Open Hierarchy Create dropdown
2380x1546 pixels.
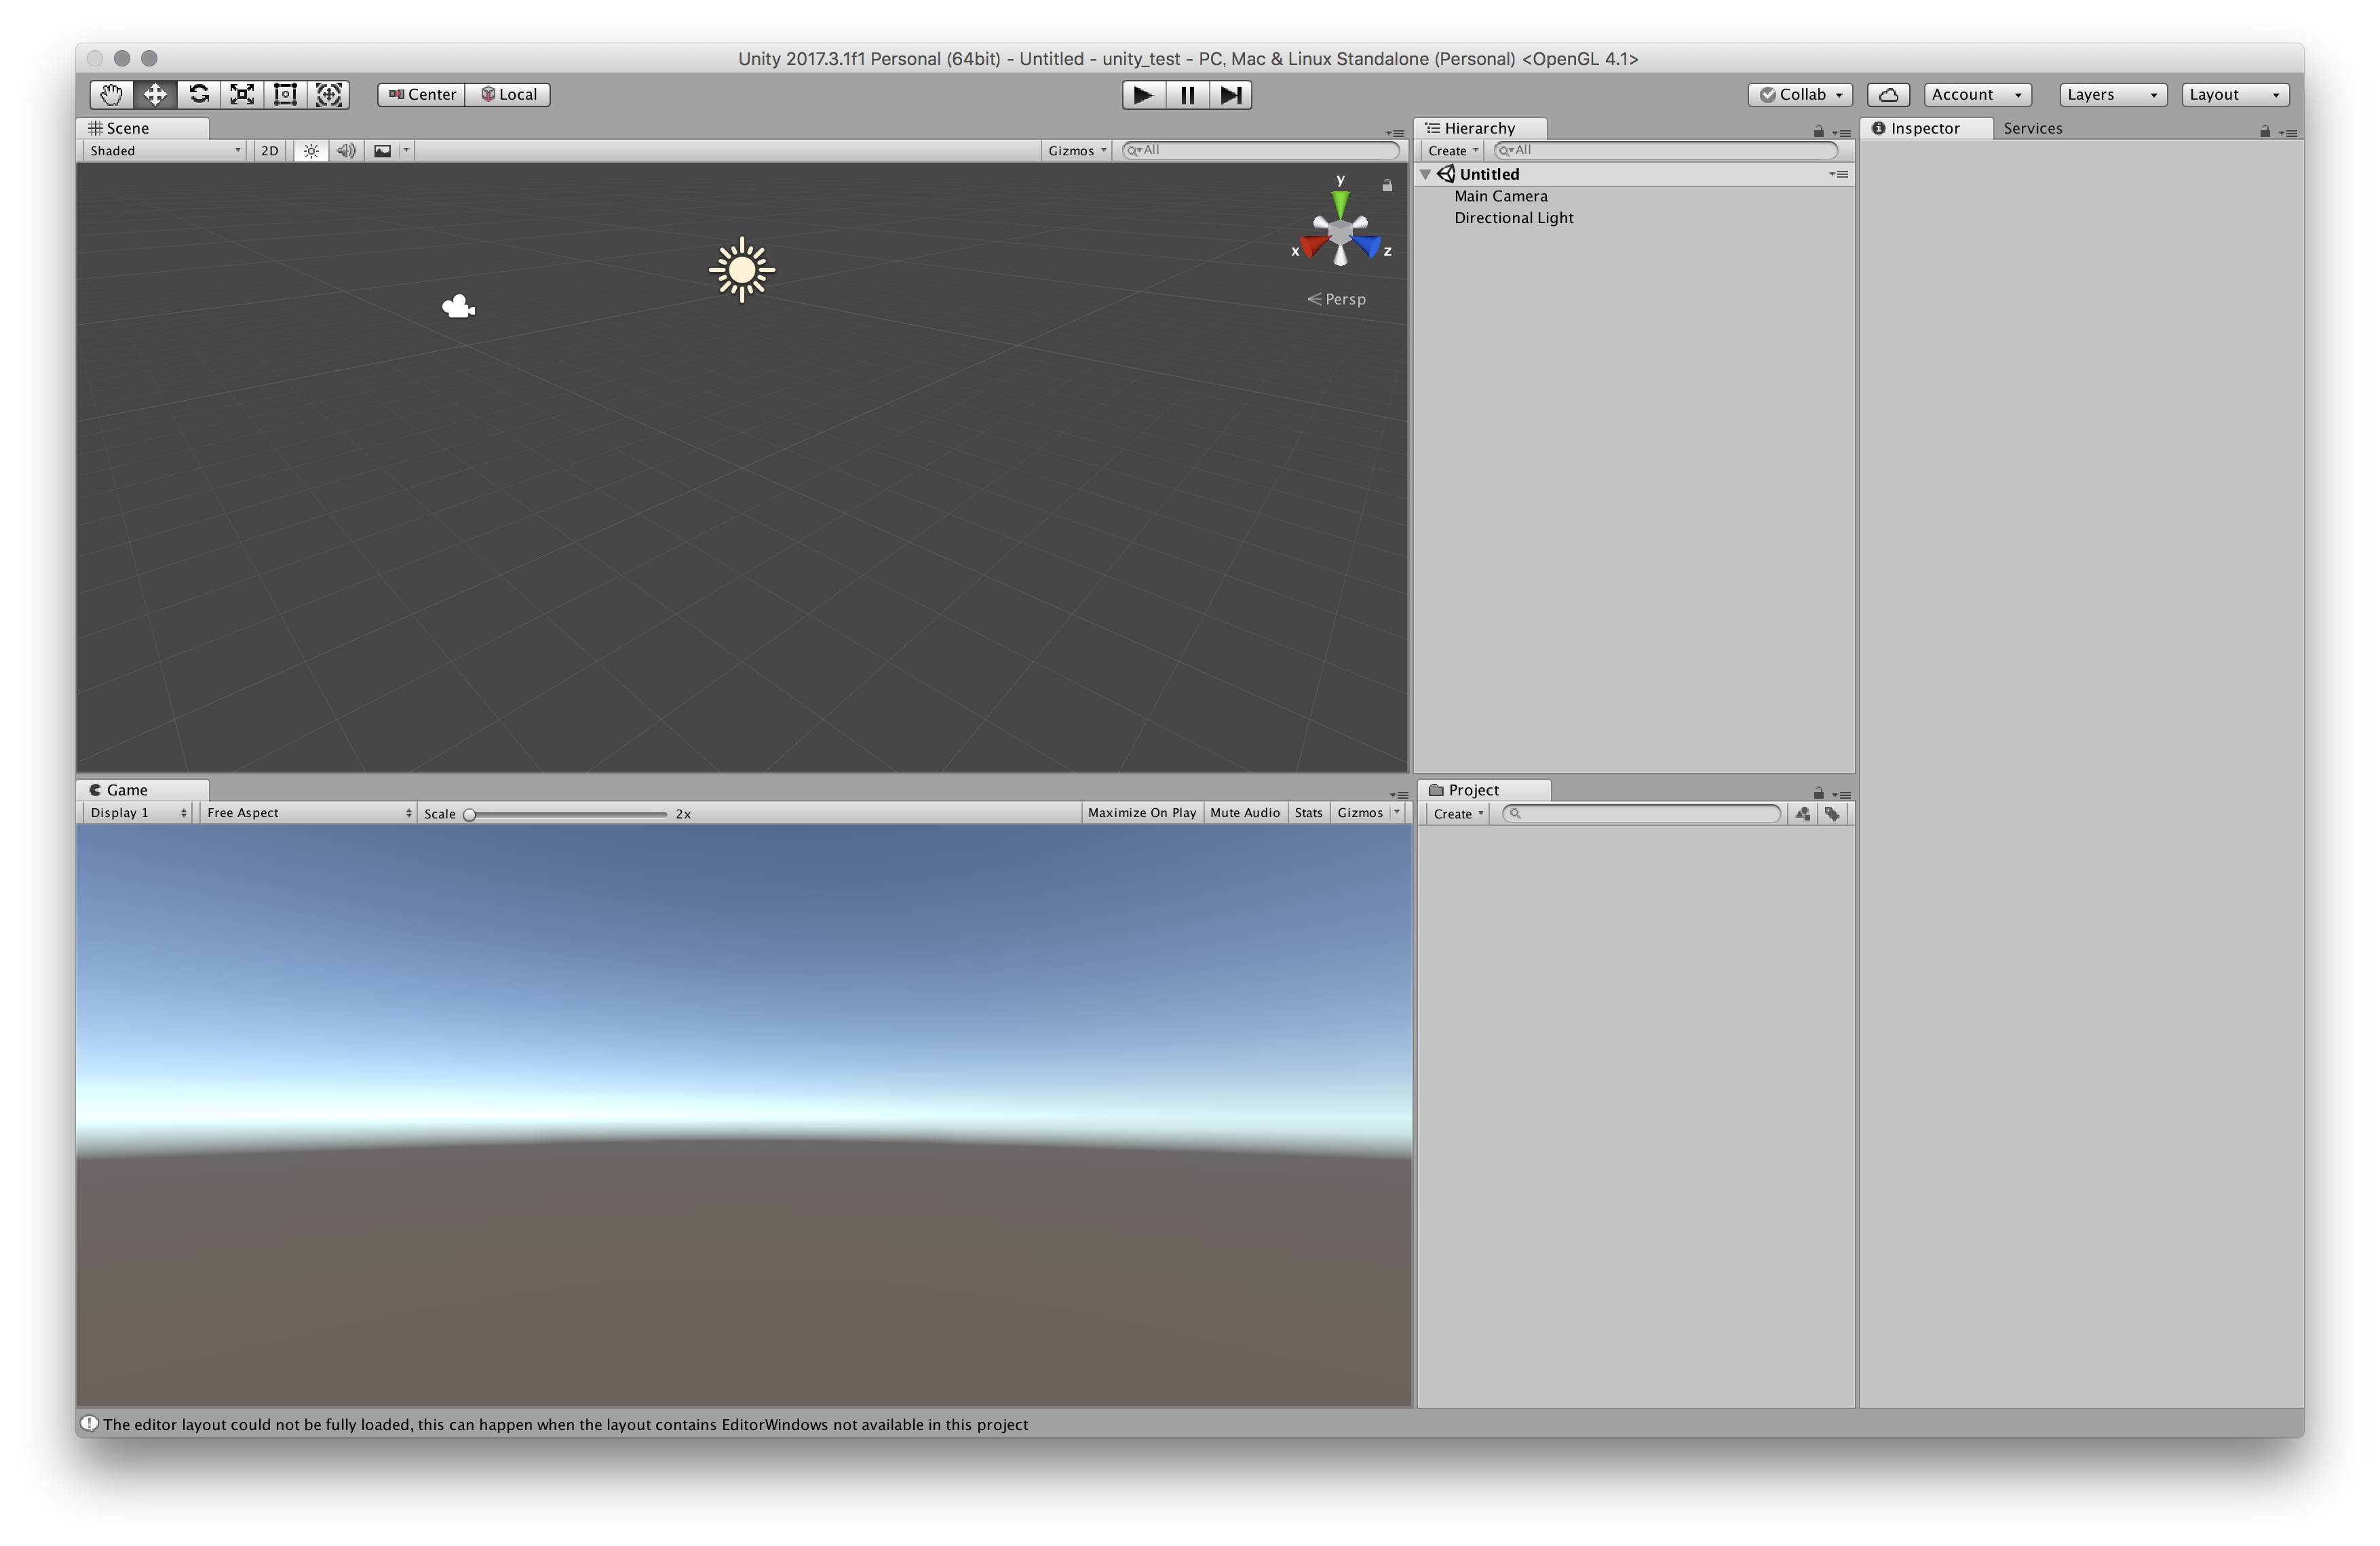pos(1453,151)
